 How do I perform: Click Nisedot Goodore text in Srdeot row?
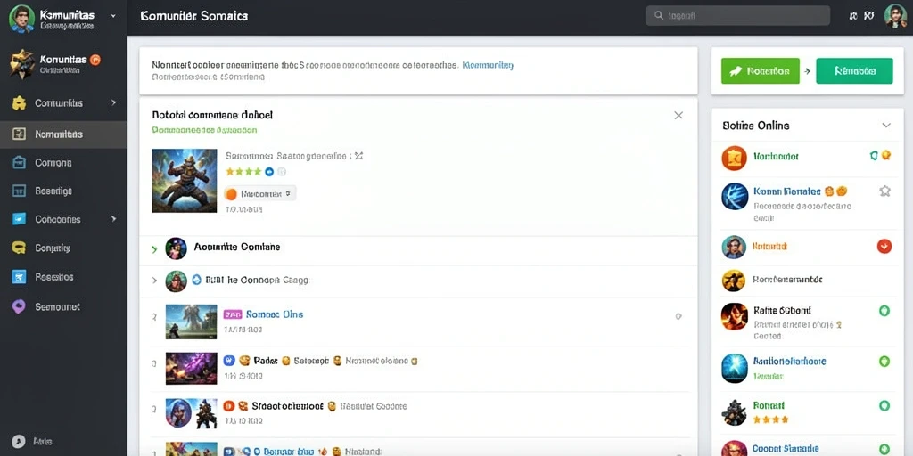(x=374, y=406)
